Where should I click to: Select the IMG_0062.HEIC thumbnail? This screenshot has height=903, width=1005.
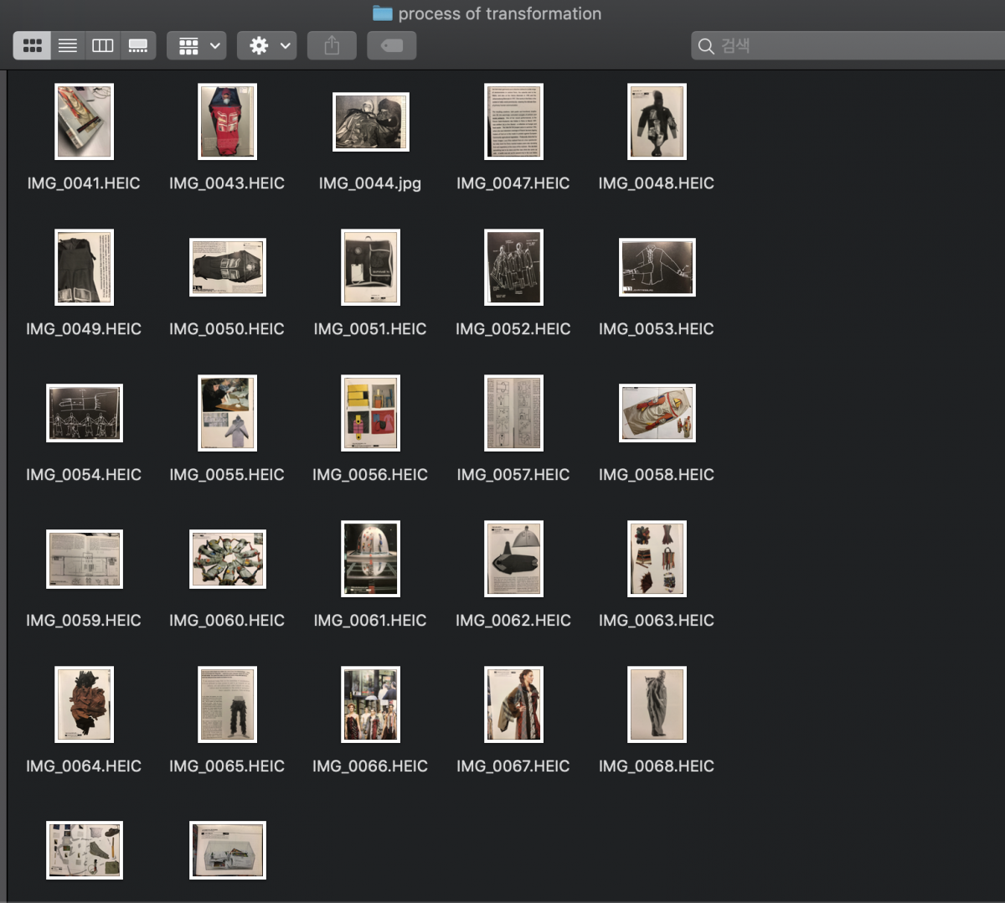click(513, 559)
